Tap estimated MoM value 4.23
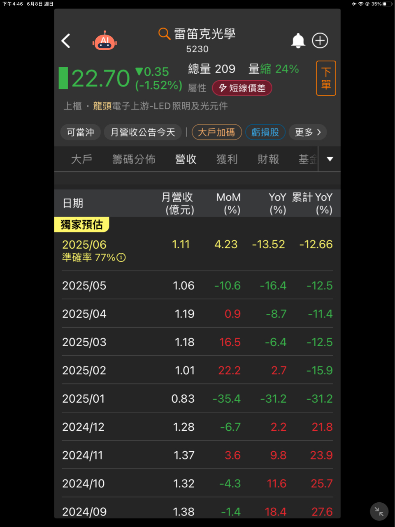Viewport: 395px width, 527px height. click(226, 245)
